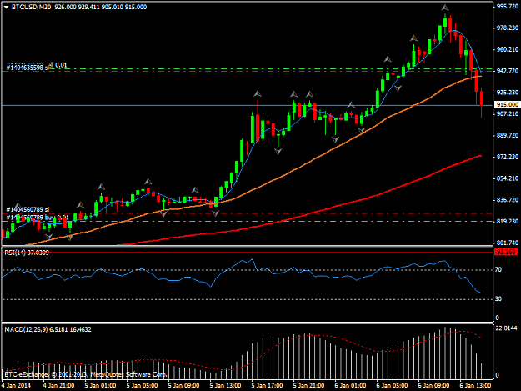The height and width of the screenshot is (391, 521).
Task: Click the MACD scale value 22.0144
Action: (x=506, y=328)
